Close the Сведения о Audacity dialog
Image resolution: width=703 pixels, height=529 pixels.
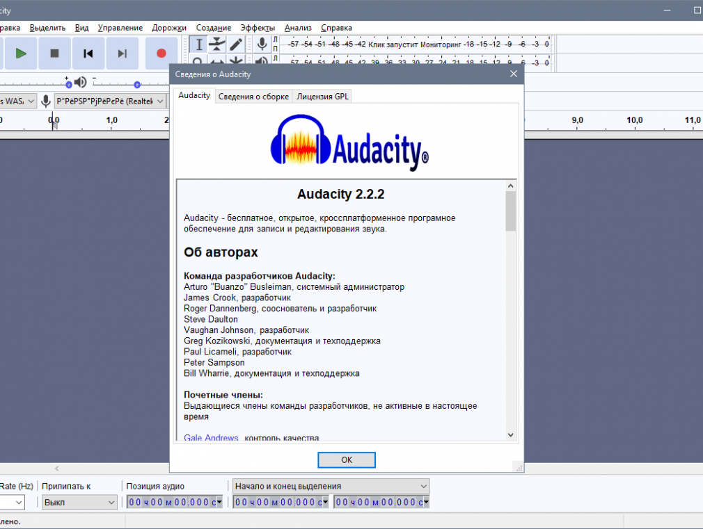(514, 74)
